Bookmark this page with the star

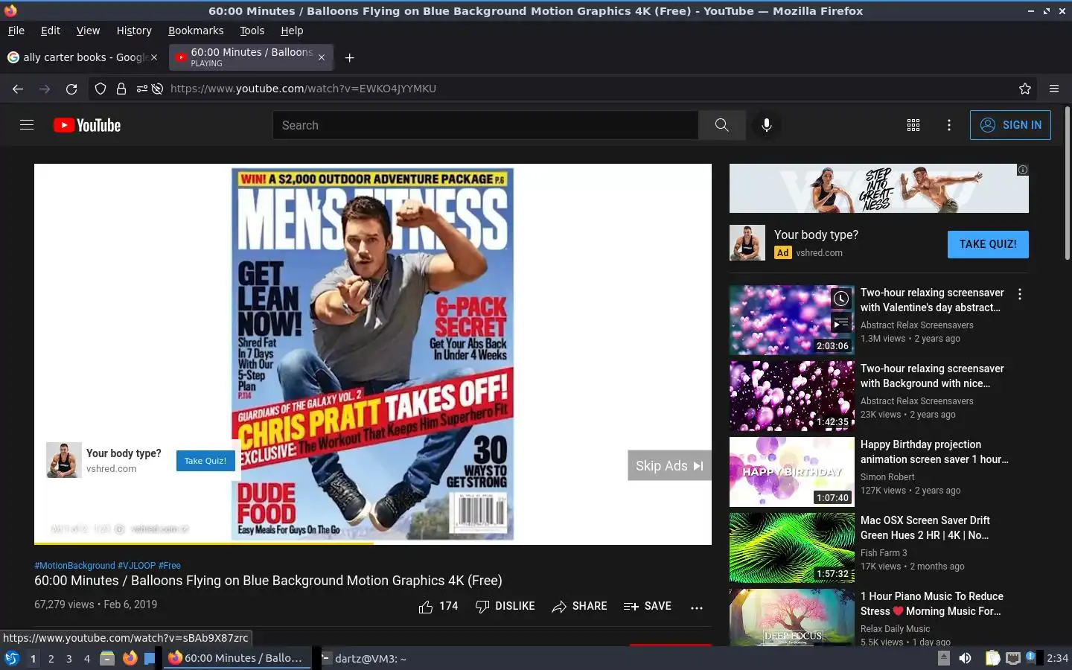point(1025,89)
